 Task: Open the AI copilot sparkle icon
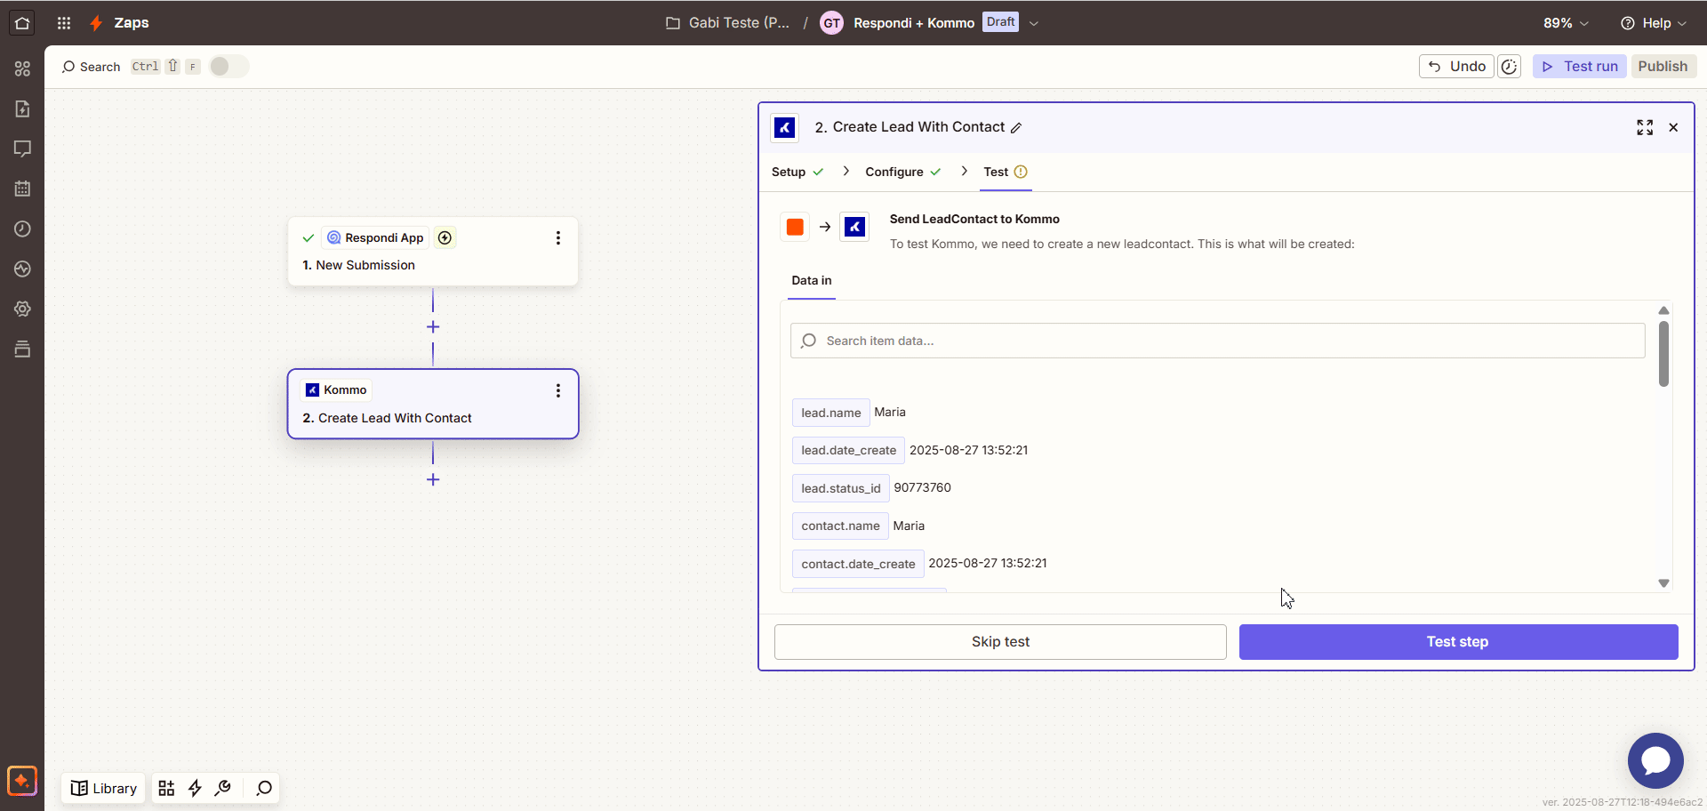tap(22, 781)
